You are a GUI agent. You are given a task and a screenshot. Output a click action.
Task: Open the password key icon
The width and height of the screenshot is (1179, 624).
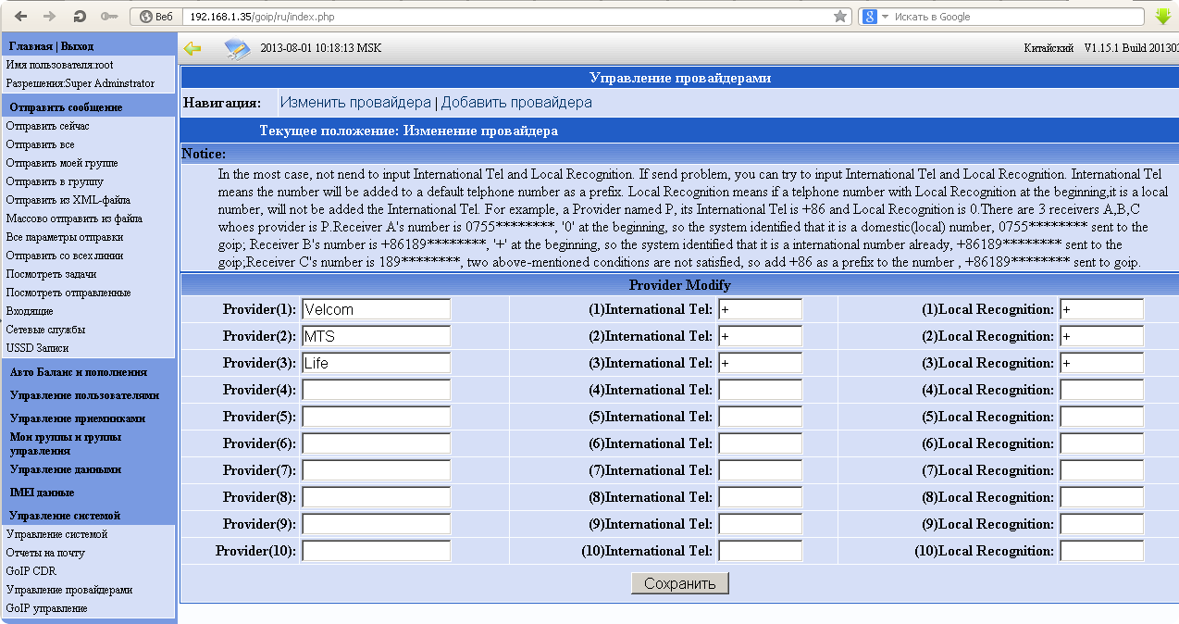108,17
